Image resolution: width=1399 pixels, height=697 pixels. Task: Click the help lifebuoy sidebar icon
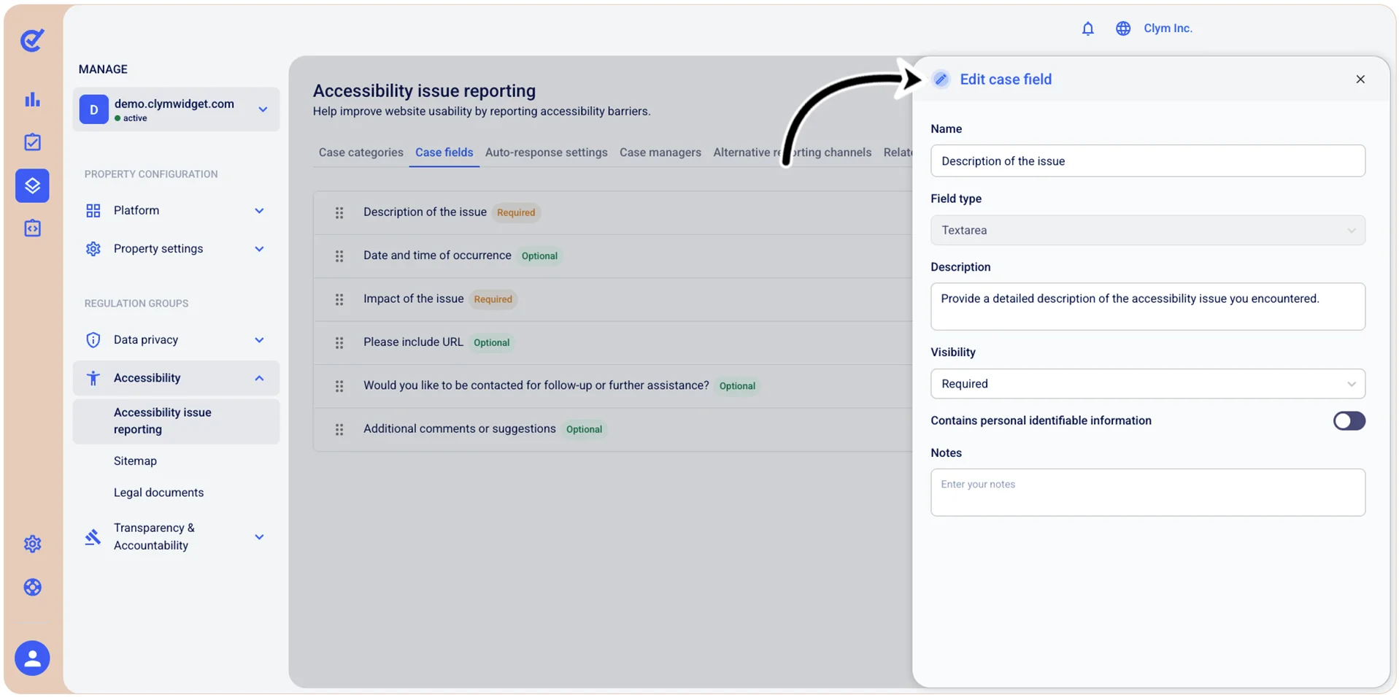point(32,587)
